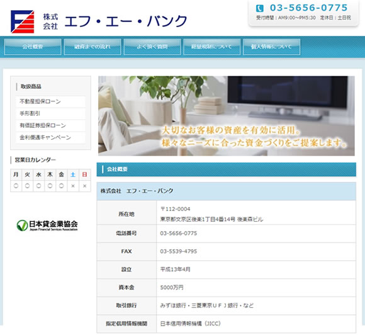Click the 設立 row label
Viewport: 365px width, 335px height.
pos(126,270)
